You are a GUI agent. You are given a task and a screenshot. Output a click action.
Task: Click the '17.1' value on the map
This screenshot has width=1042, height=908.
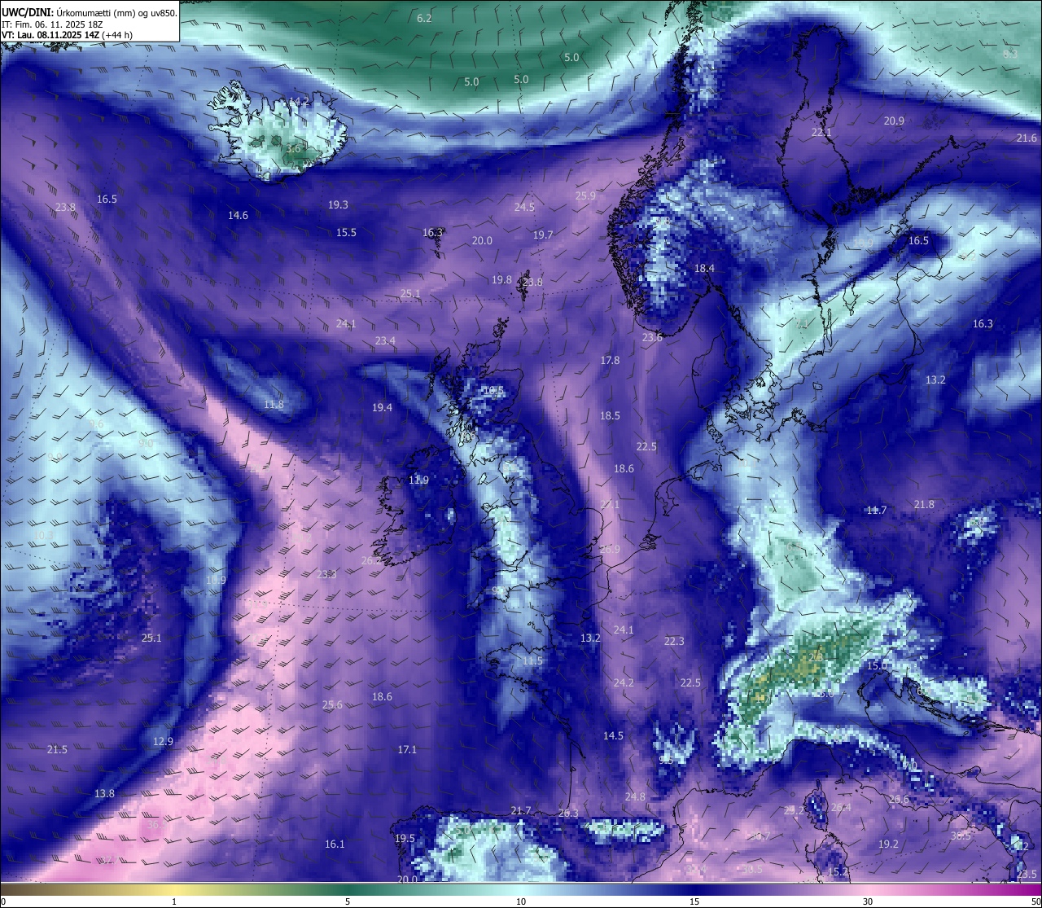coord(407,749)
